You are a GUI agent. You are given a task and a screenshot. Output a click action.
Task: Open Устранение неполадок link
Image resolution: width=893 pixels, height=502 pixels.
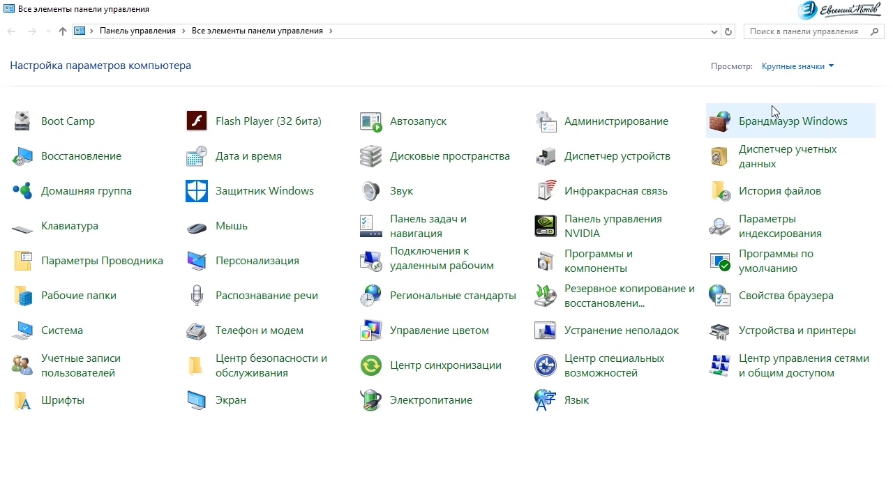click(x=622, y=330)
